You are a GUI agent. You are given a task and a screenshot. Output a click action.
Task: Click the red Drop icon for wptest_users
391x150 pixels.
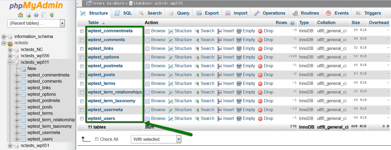[x=260, y=119]
